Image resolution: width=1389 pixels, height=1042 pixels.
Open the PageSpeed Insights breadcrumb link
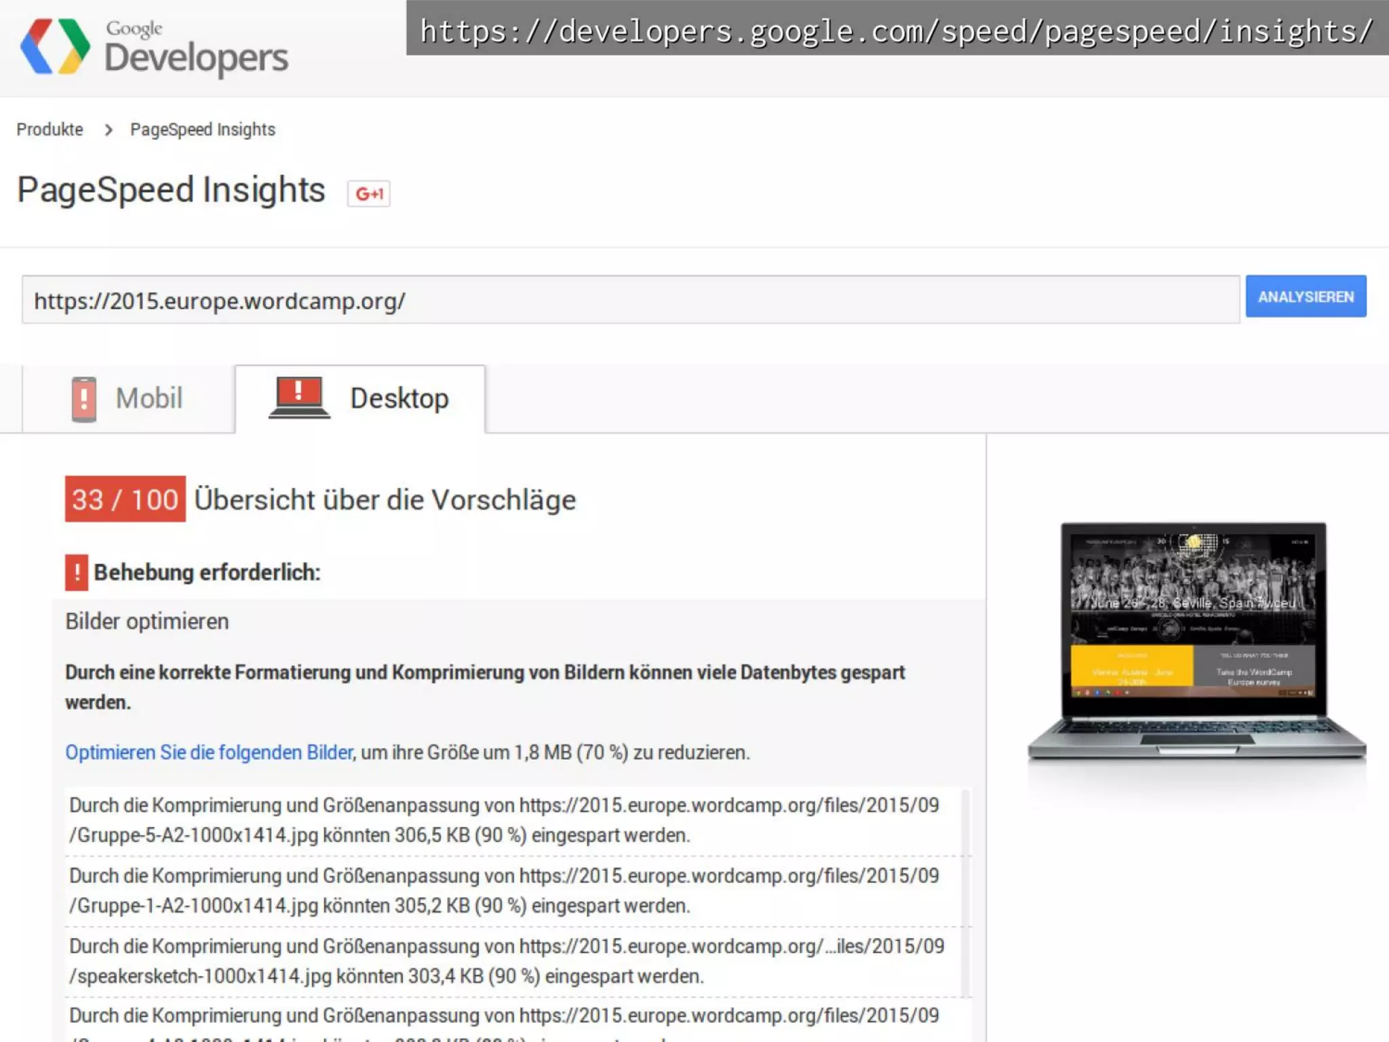203,130
